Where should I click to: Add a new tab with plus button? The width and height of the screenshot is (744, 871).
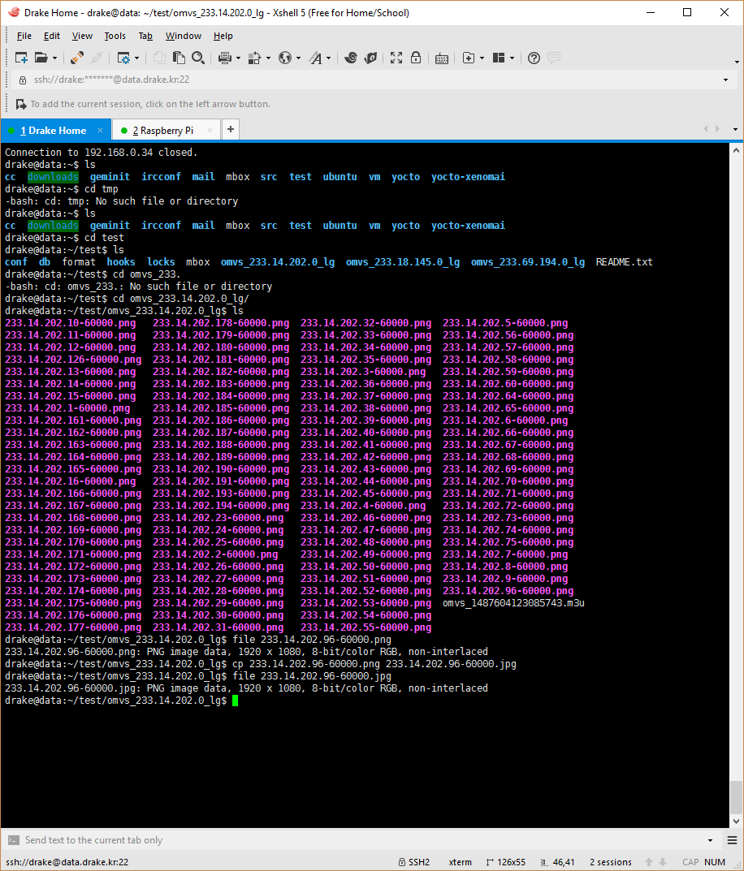(x=231, y=130)
